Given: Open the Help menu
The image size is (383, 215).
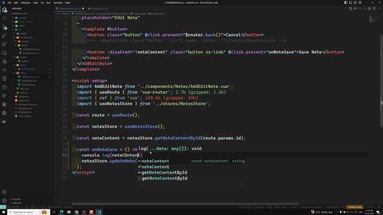Looking at the screenshot, I should click(x=68, y=2).
